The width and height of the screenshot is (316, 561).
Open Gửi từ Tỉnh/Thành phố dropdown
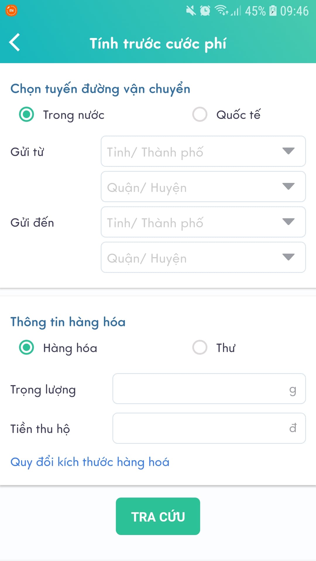tap(203, 151)
